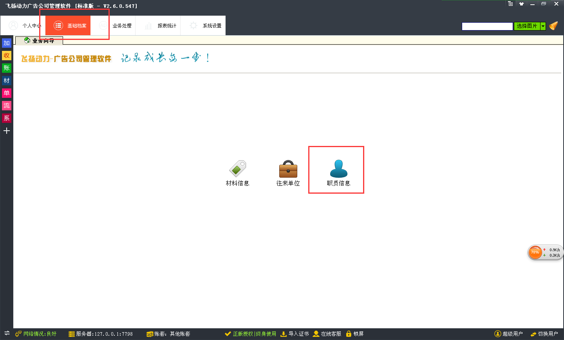This screenshot has width=564, height=340.
Task: Expand the 选择图片 dropdown arrow
Action: 543,26
